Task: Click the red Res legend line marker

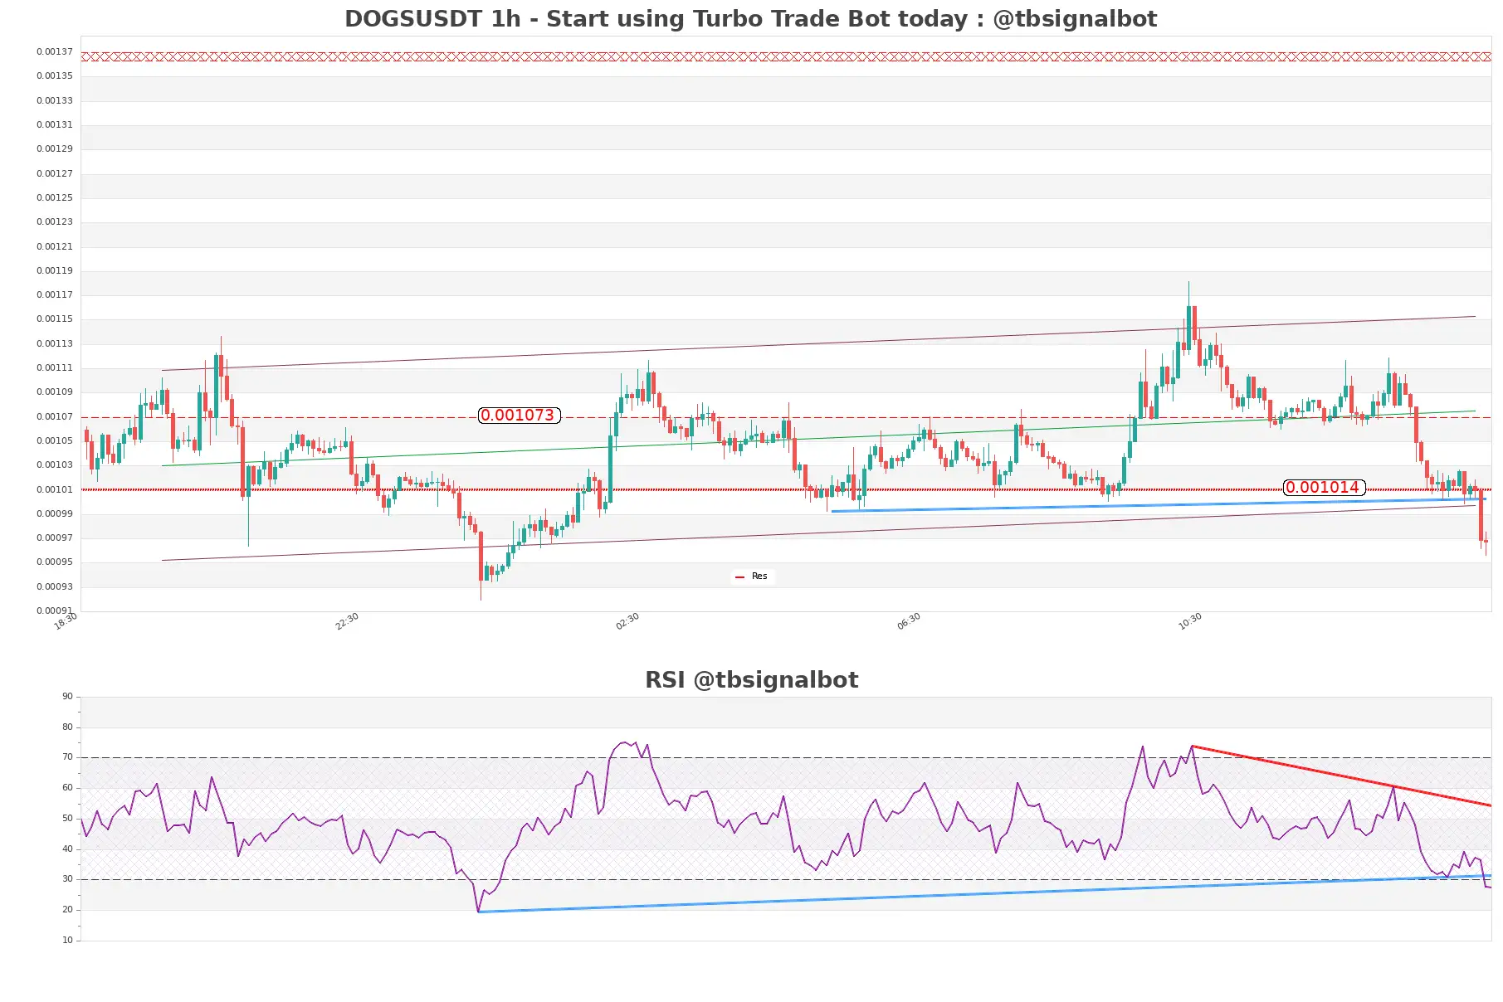Action: pos(739,576)
